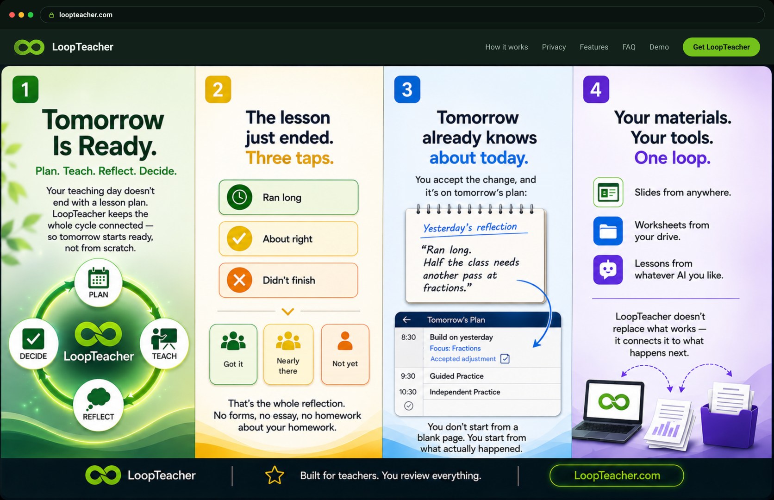
Task: Open the Privacy nav link
Action: pyautogui.click(x=554, y=47)
